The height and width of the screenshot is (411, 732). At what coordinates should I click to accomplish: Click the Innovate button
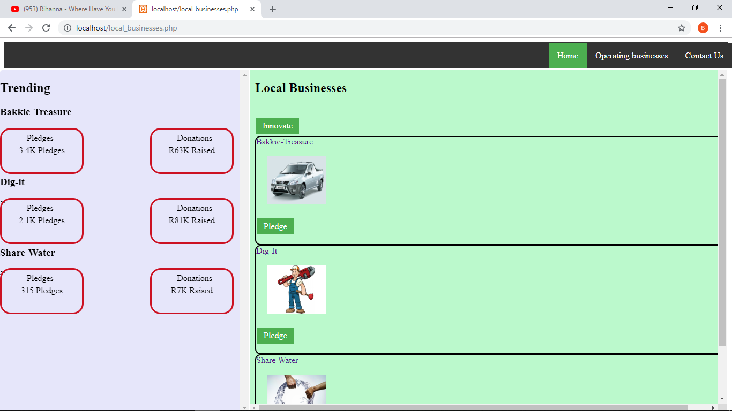278,126
